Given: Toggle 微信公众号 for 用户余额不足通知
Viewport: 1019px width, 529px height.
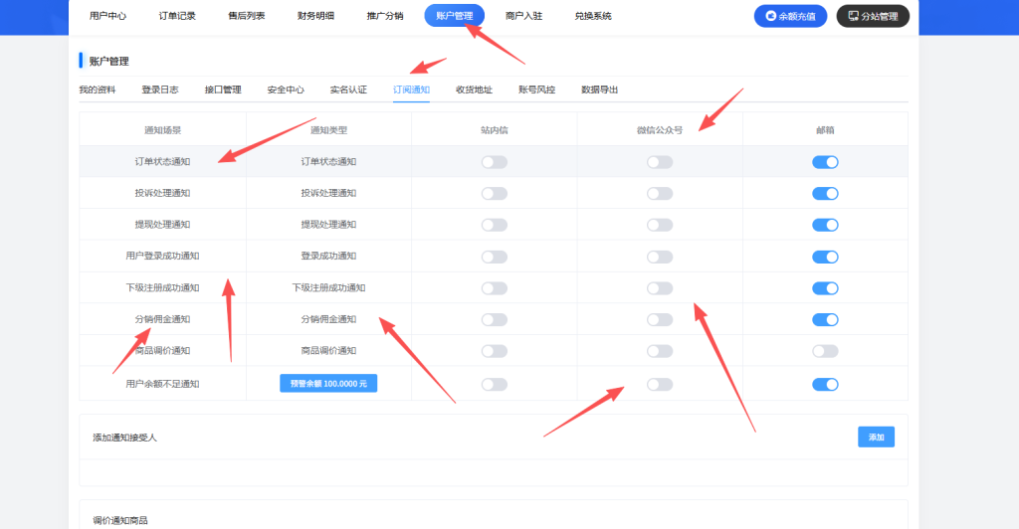Looking at the screenshot, I should [x=659, y=384].
